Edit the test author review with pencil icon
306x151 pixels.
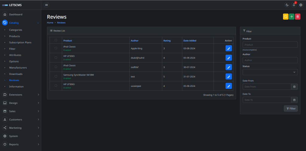229,76
